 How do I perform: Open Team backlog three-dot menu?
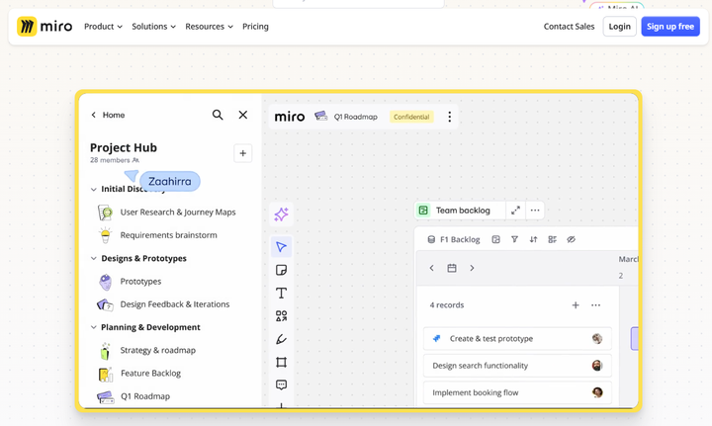535,211
